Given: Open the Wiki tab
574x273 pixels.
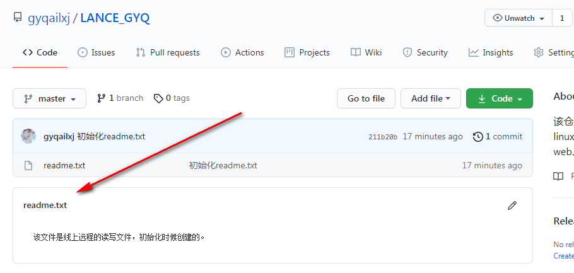Looking at the screenshot, I should [366, 53].
